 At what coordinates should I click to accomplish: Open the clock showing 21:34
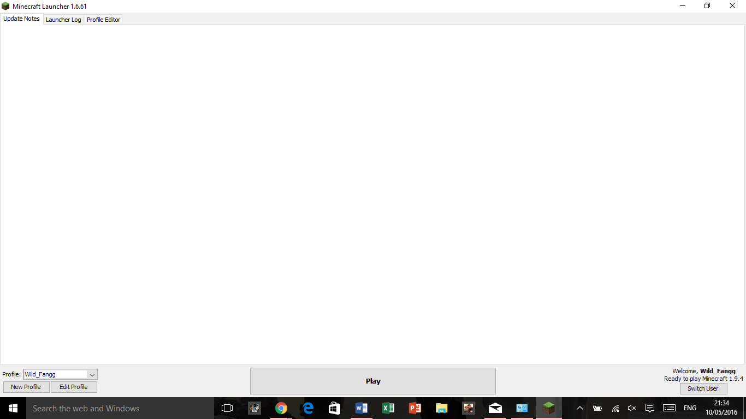tap(721, 408)
